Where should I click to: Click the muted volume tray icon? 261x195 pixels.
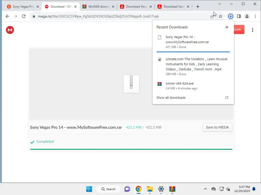pos(228,189)
